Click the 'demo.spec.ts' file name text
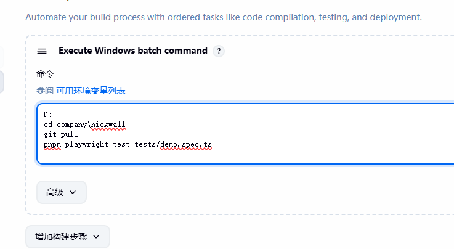The height and width of the screenshot is (249, 454). [185, 144]
